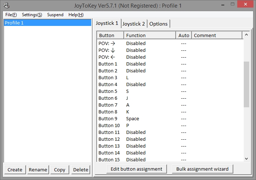Select the POV right arrow row
The height and width of the screenshot is (180, 256).
click(170, 43)
